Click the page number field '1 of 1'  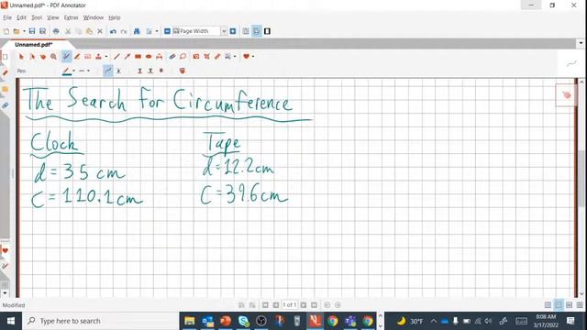coord(290,305)
